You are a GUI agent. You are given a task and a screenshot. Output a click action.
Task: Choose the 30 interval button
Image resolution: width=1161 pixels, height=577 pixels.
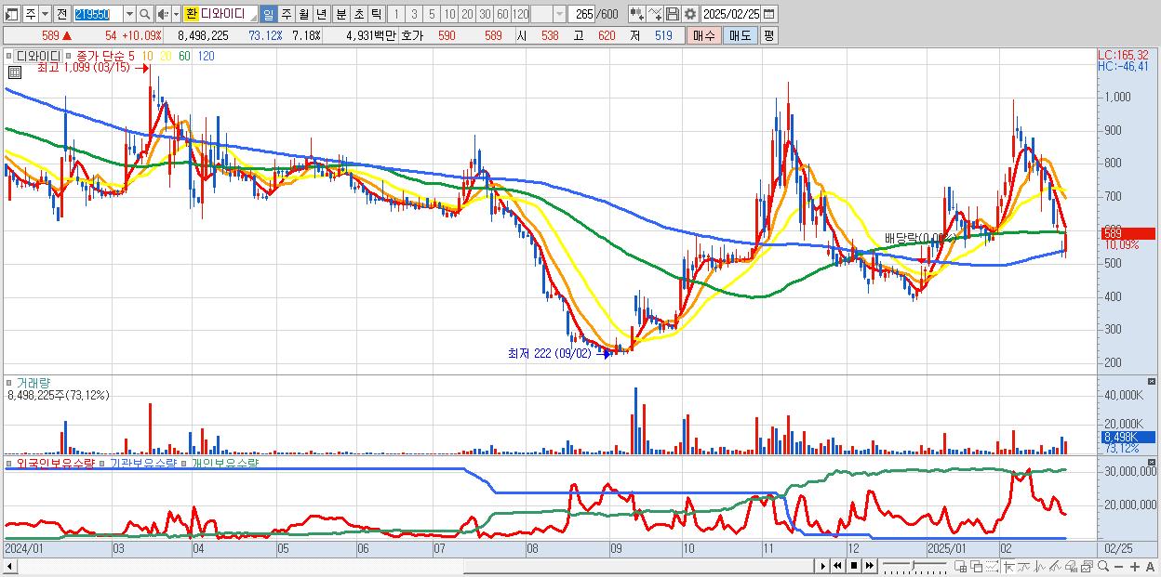(485, 14)
